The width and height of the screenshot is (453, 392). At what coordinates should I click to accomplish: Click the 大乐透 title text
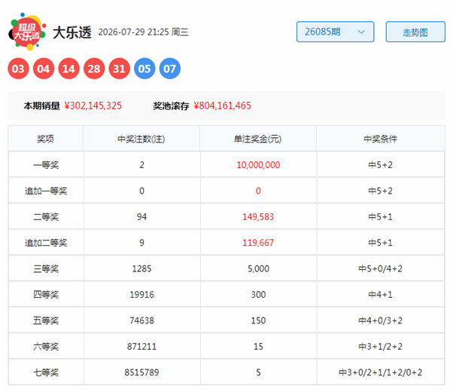(x=72, y=32)
